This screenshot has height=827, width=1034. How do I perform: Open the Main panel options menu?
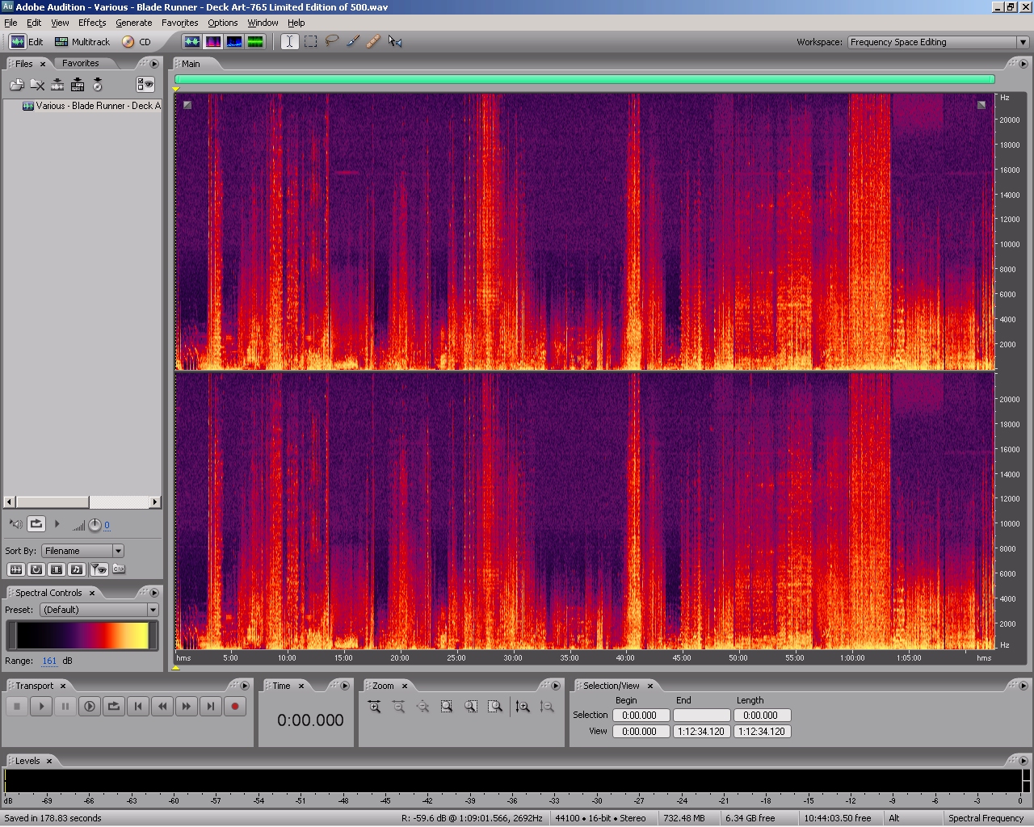1023,64
